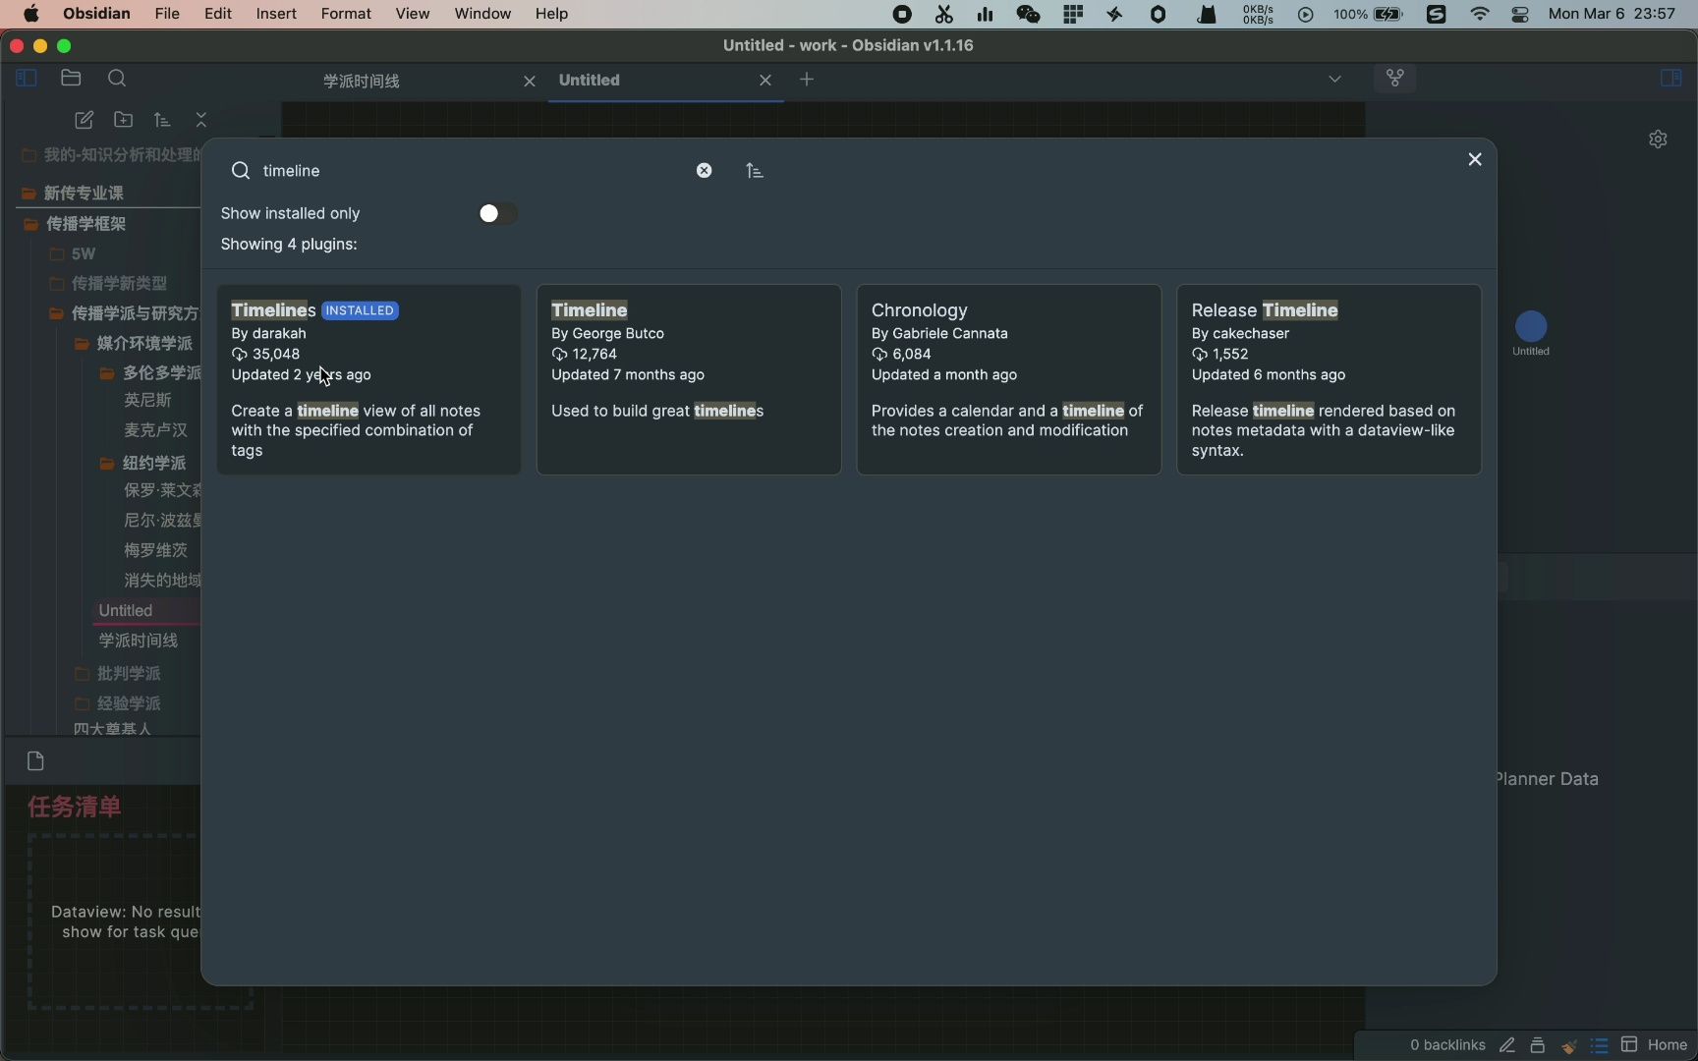Open the tab list dropdown chevron
The width and height of the screenshot is (1698, 1061).
pyautogui.click(x=1334, y=80)
